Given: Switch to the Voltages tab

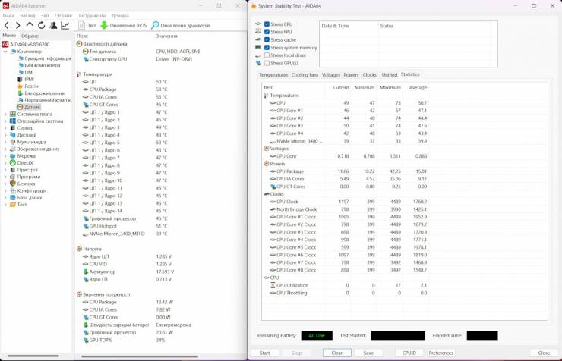Looking at the screenshot, I should 331,75.
